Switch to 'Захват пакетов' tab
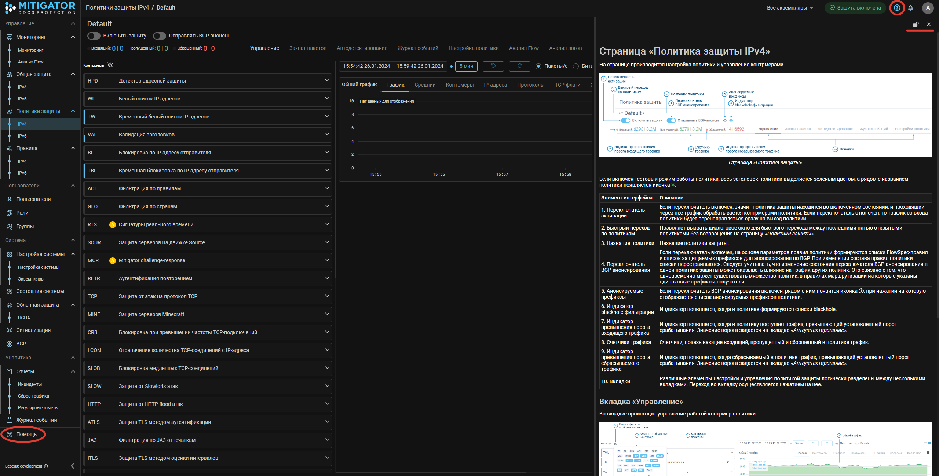This screenshot has width=939, height=476. click(307, 48)
